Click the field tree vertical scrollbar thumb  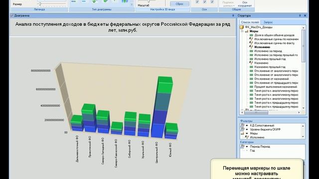304,46
